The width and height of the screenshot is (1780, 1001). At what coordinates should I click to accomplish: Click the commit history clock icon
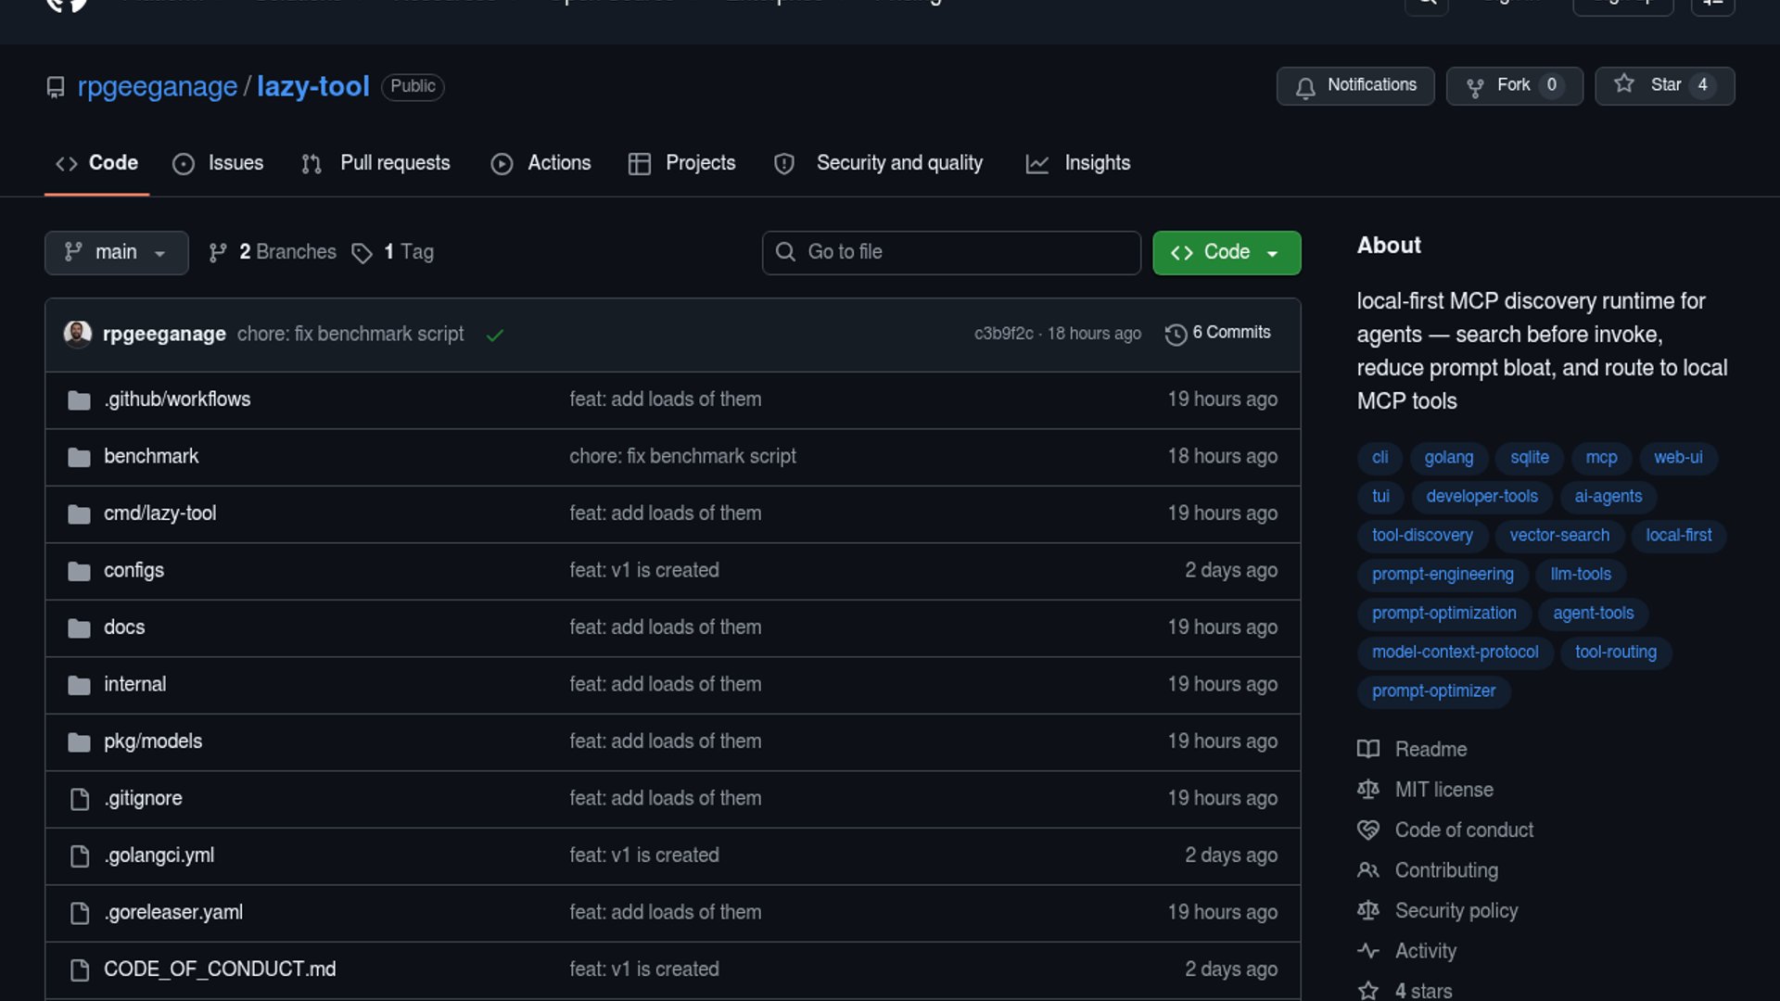click(1176, 335)
